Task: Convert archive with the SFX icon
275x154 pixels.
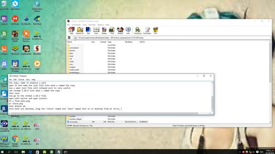Action: 156,30
